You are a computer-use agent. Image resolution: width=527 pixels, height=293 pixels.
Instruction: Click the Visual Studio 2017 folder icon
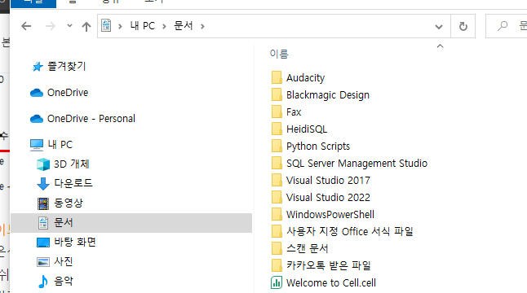pyautogui.click(x=277, y=181)
